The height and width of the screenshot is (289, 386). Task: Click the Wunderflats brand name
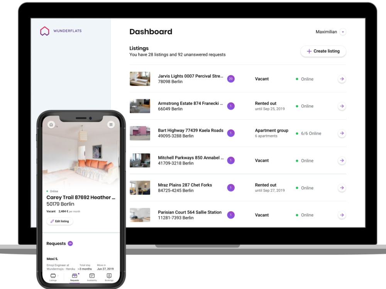[68, 31]
